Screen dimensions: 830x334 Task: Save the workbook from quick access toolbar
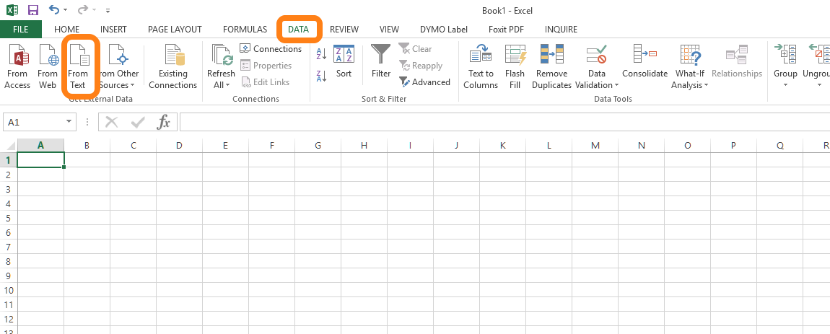[x=32, y=10]
